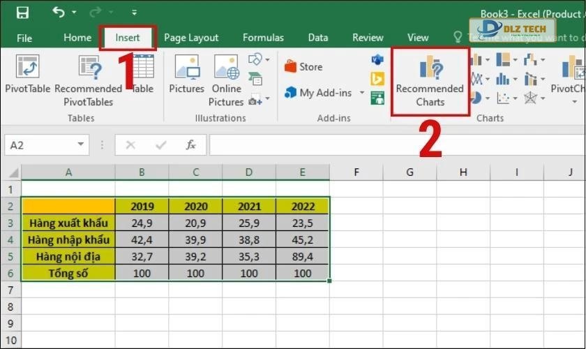Click the Bing Maps add-in icon

(x=377, y=78)
